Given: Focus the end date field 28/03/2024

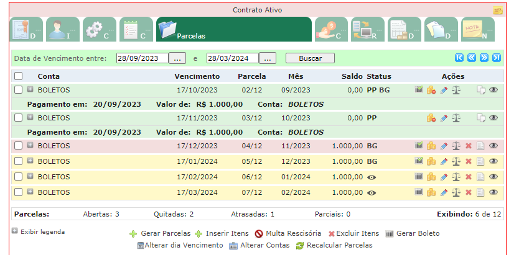Looking at the screenshot, I should coord(233,58).
